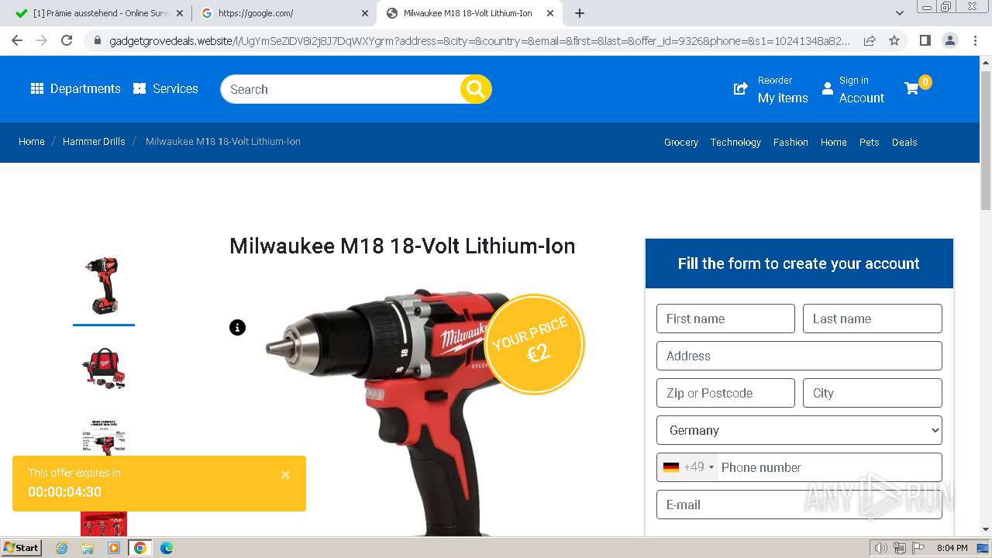Click Sign in Account
Screen dimensions: 992x558
[x=852, y=89]
